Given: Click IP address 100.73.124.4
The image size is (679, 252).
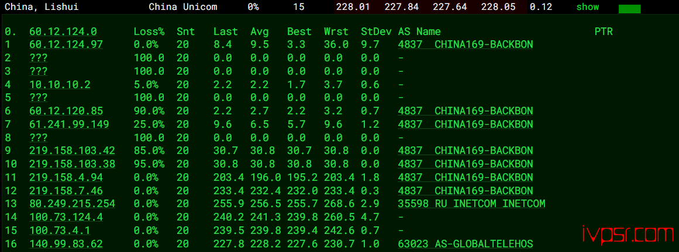Looking at the screenshot, I should pyautogui.click(x=66, y=217).
